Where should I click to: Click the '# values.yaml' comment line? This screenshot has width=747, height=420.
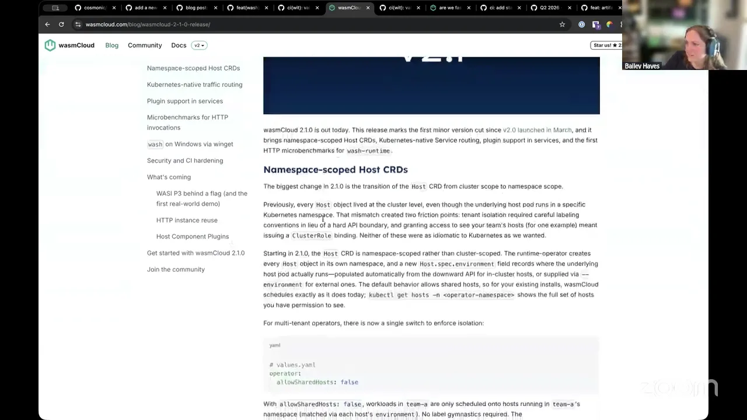[x=292, y=365]
